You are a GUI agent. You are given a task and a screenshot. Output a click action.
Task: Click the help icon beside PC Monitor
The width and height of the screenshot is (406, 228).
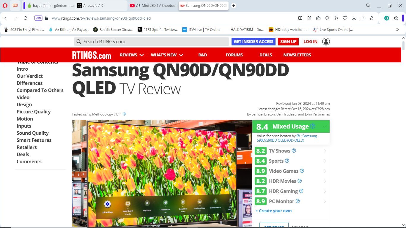(x=298, y=201)
